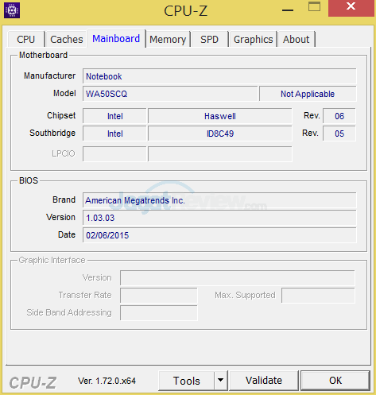Click the Southbridge Rev. value 05

(x=339, y=134)
